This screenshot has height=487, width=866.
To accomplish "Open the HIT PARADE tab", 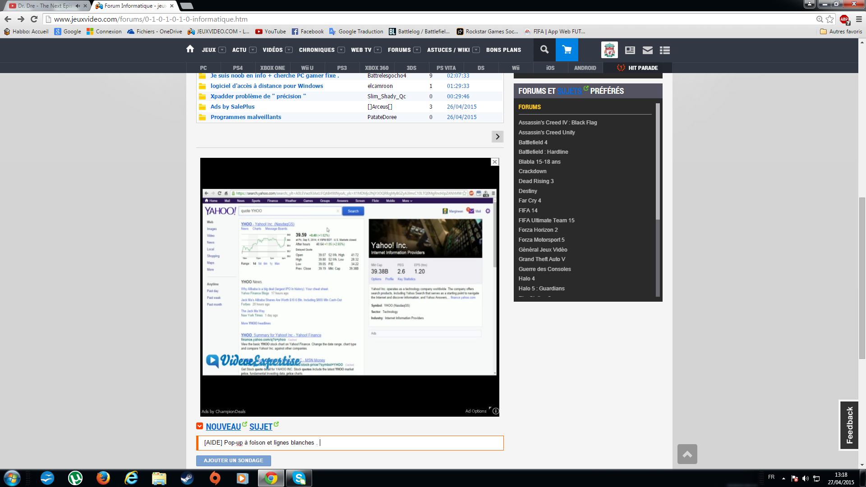I will click(x=638, y=68).
